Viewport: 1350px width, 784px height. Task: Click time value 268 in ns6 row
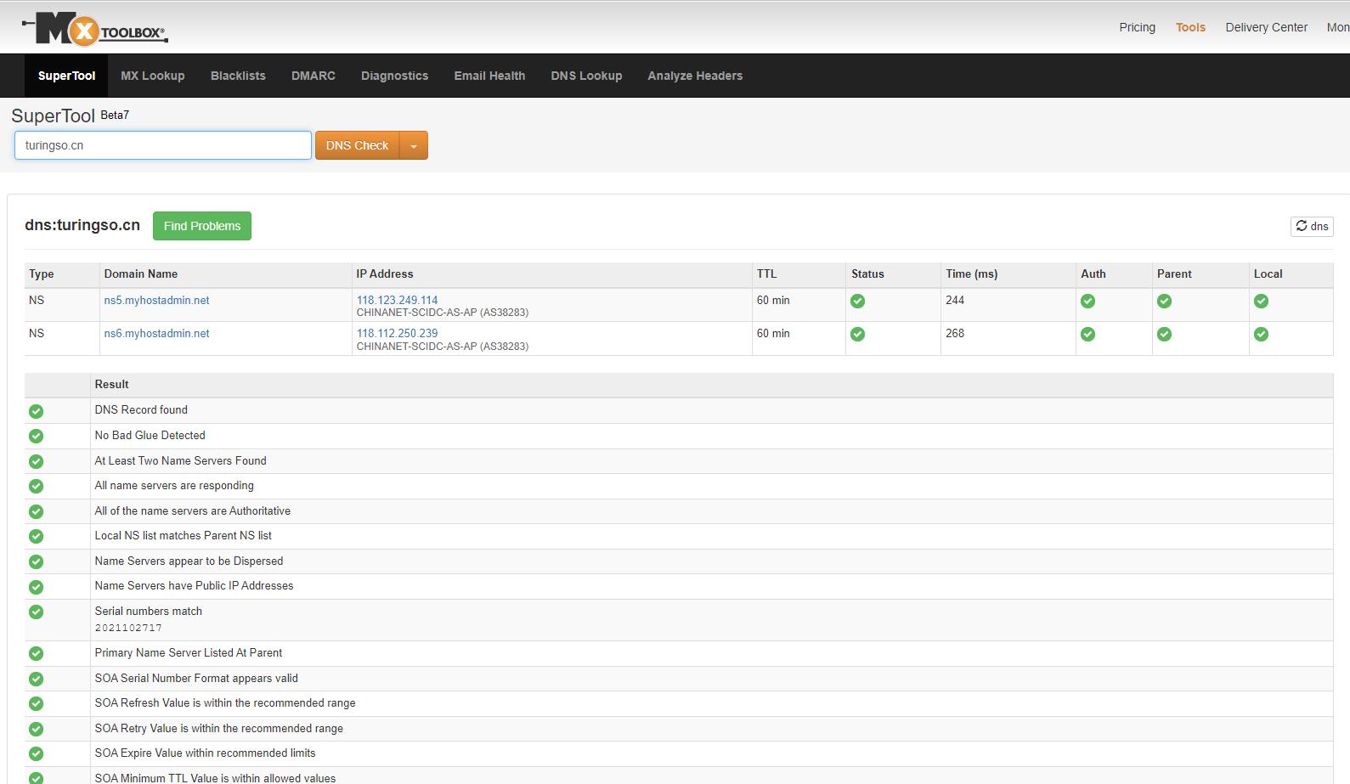tap(955, 333)
